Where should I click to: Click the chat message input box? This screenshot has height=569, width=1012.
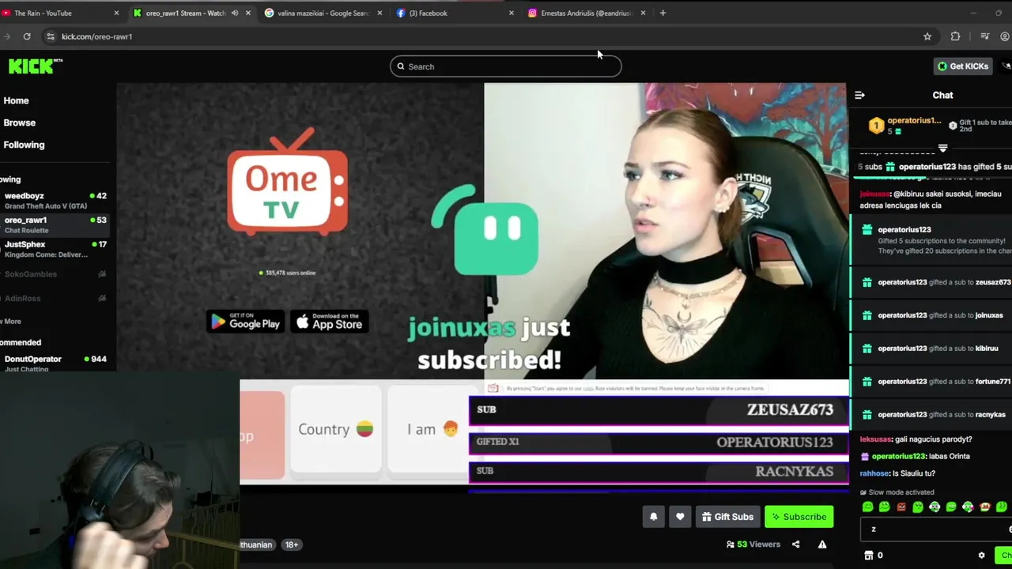(936, 529)
